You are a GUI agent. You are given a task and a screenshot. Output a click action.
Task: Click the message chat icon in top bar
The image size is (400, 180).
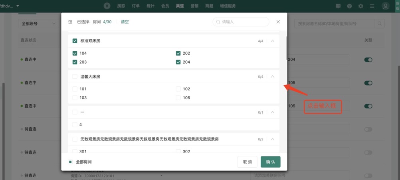coord(338,6)
